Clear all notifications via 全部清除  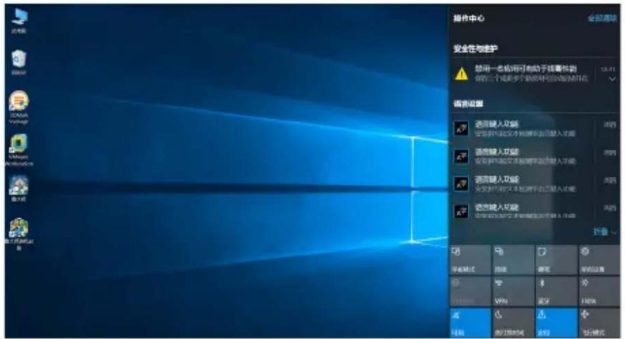coord(602,18)
